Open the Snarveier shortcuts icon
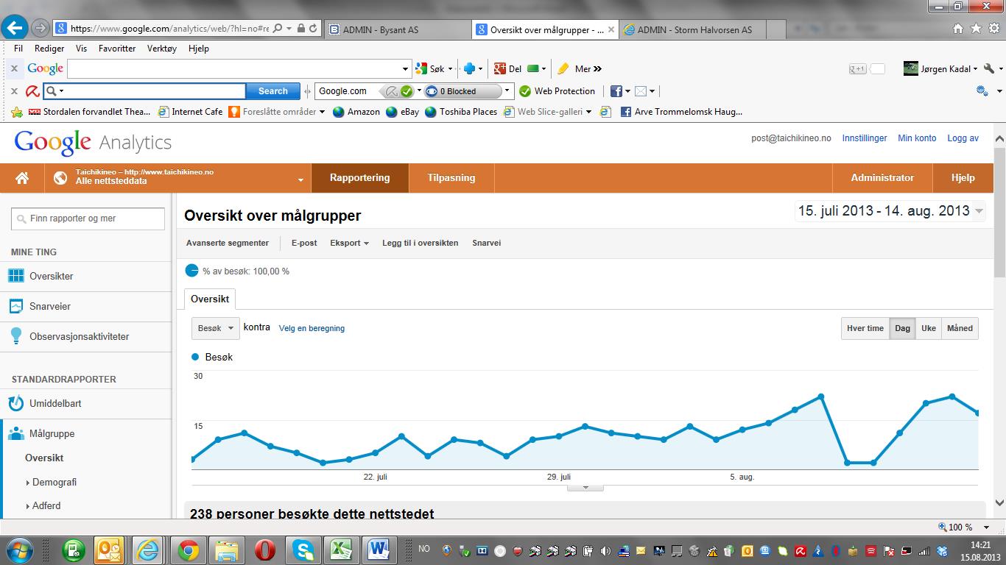Viewport: 1006px width, 565px height. point(16,306)
